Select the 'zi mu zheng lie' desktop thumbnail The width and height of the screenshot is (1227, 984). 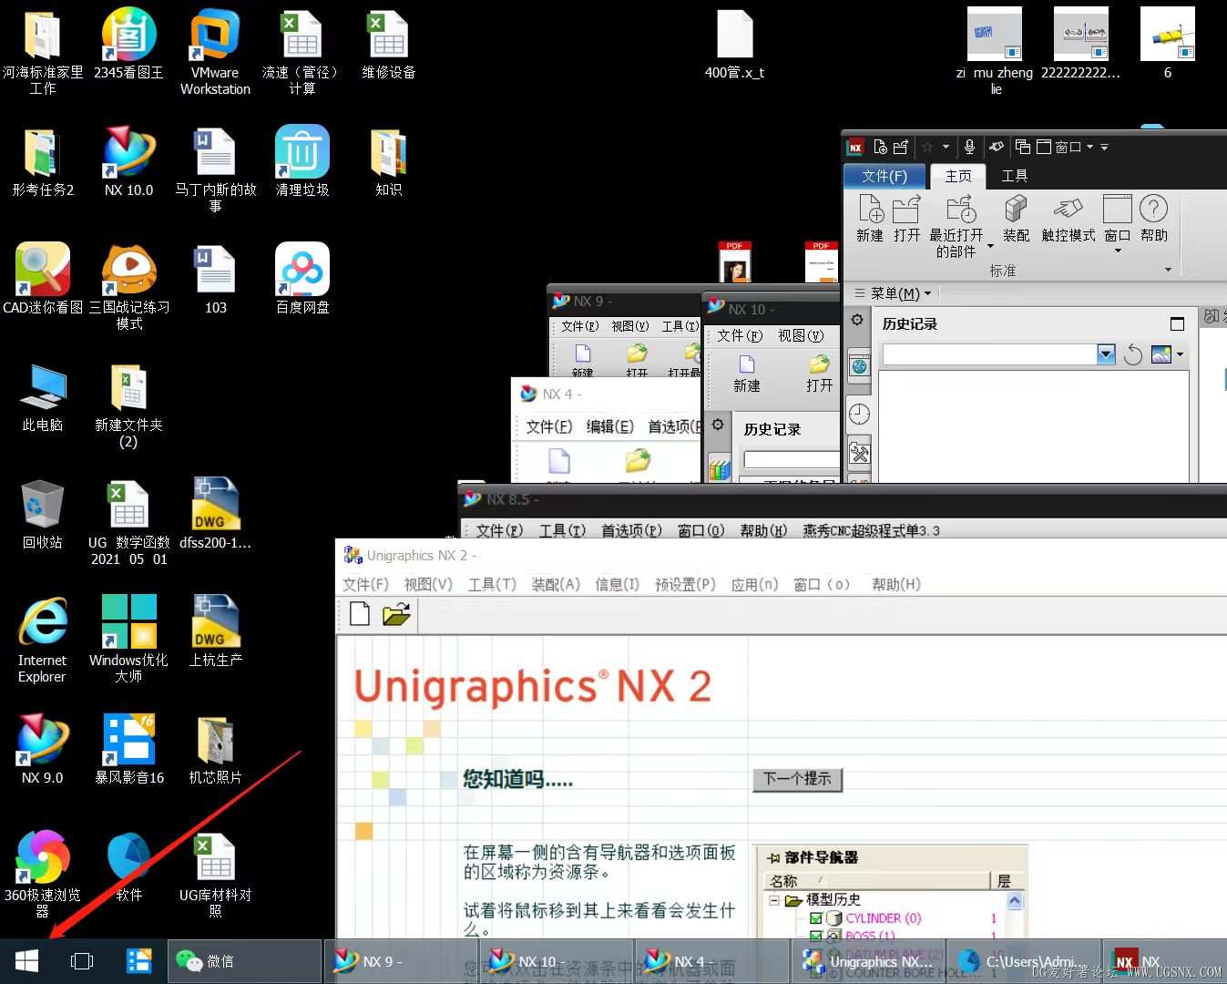(995, 51)
